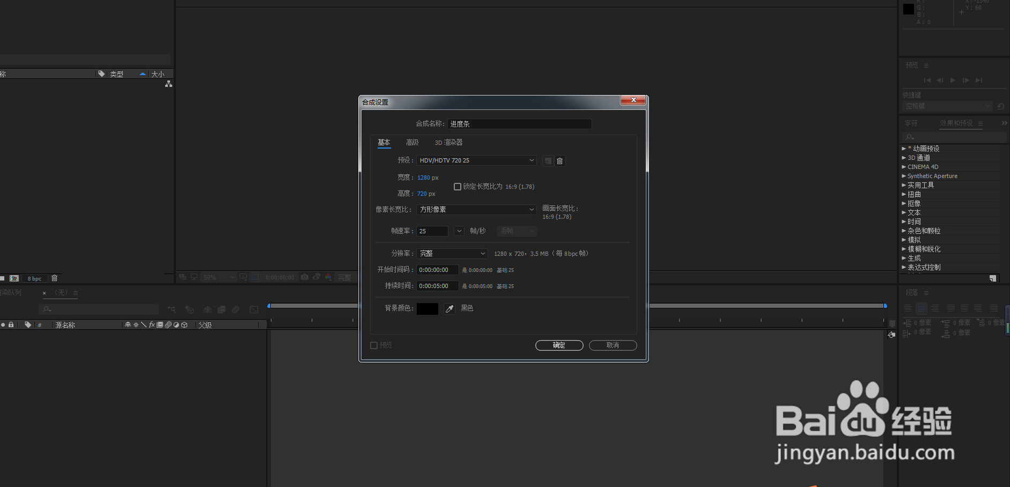Expand the Animation Presets category

pyautogui.click(x=904, y=149)
